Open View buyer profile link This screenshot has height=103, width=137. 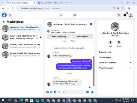pyautogui.click(x=78, y=48)
